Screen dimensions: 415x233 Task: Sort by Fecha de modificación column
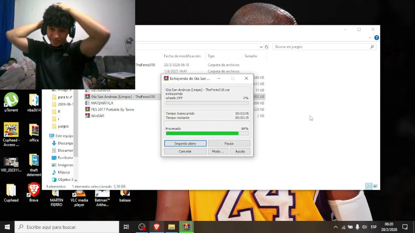(x=182, y=56)
